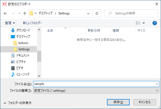
Task: Open help with the question mark
Action: click(x=154, y=23)
